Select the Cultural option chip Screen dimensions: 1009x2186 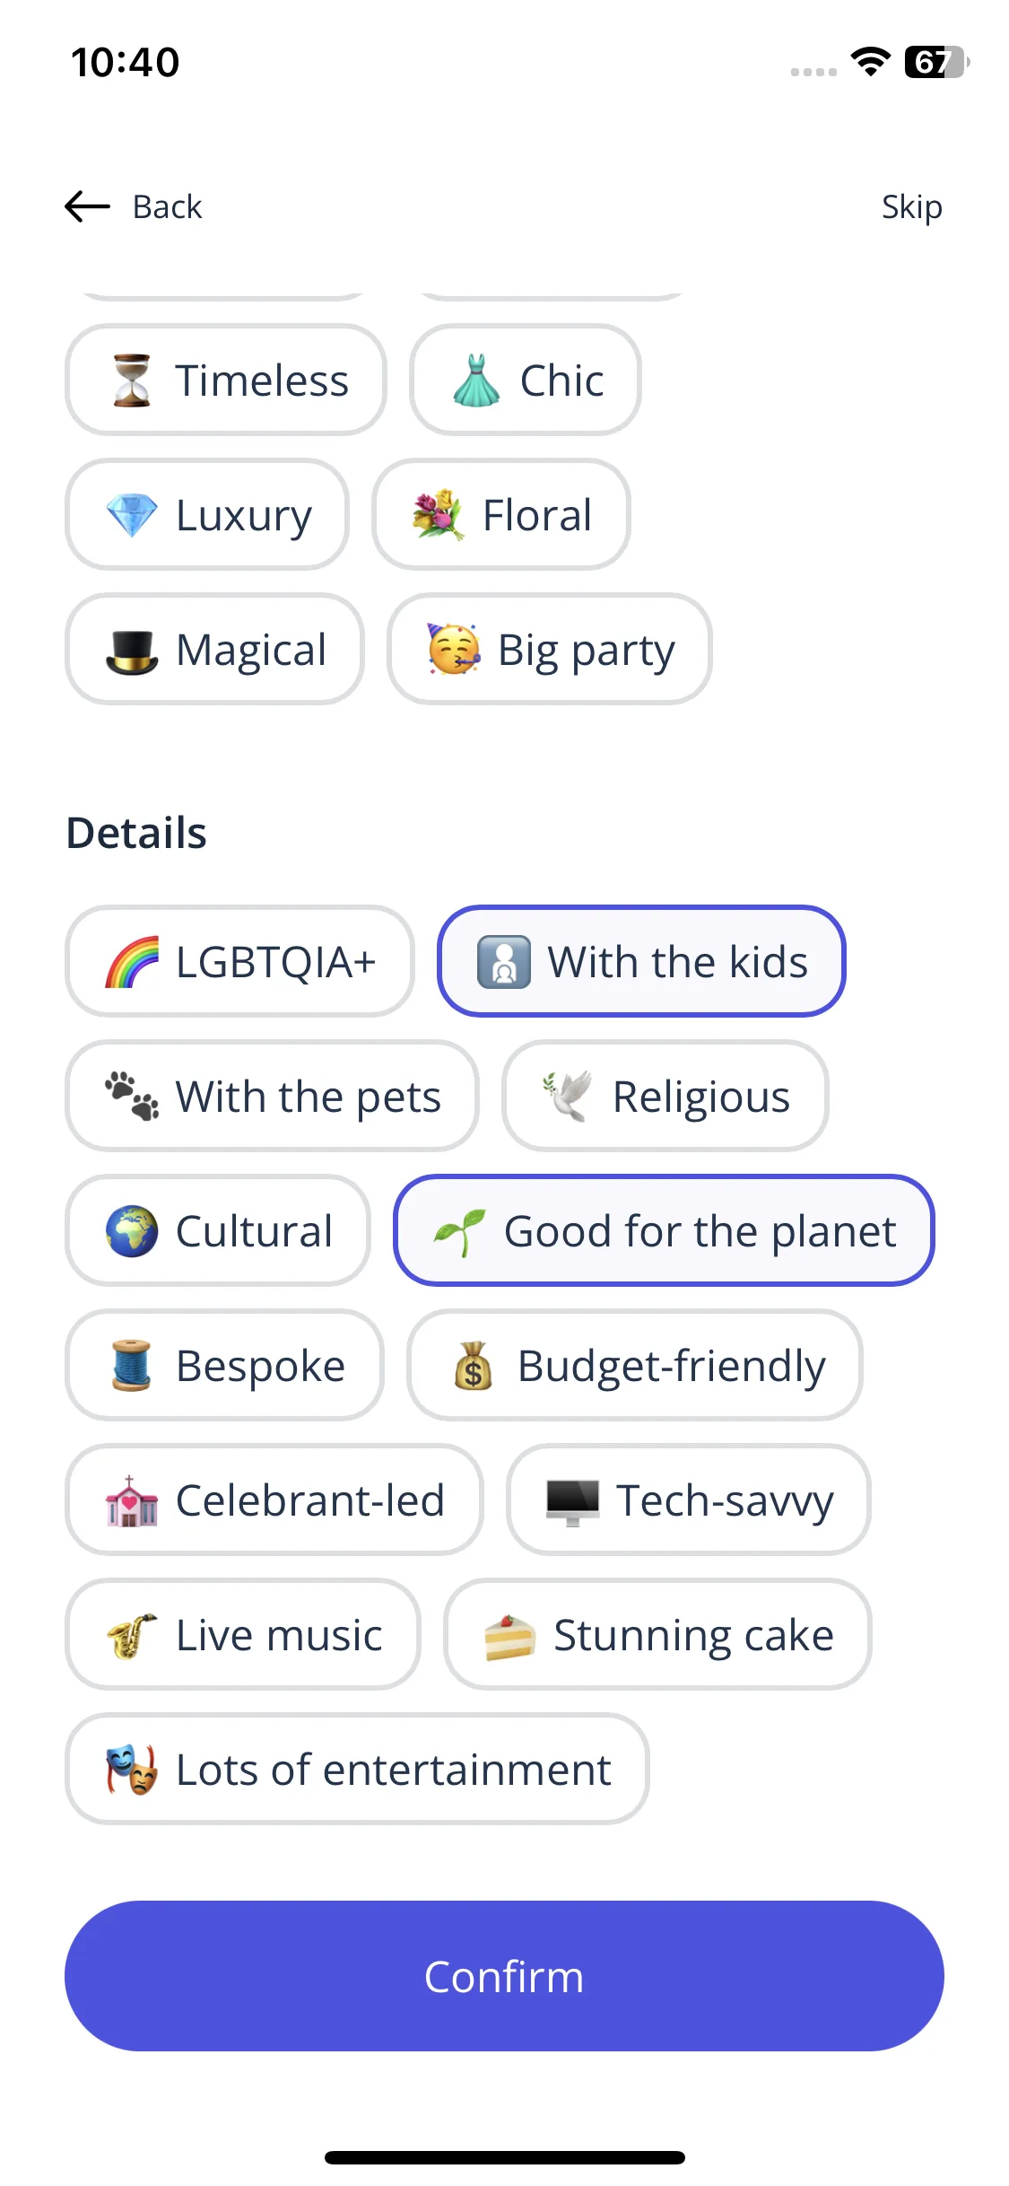point(218,1230)
